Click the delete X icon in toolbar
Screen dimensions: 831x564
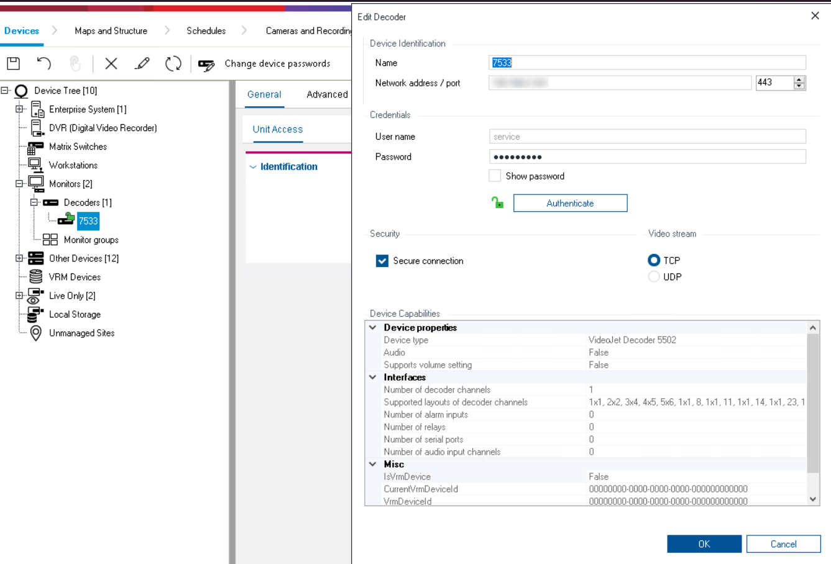click(111, 63)
